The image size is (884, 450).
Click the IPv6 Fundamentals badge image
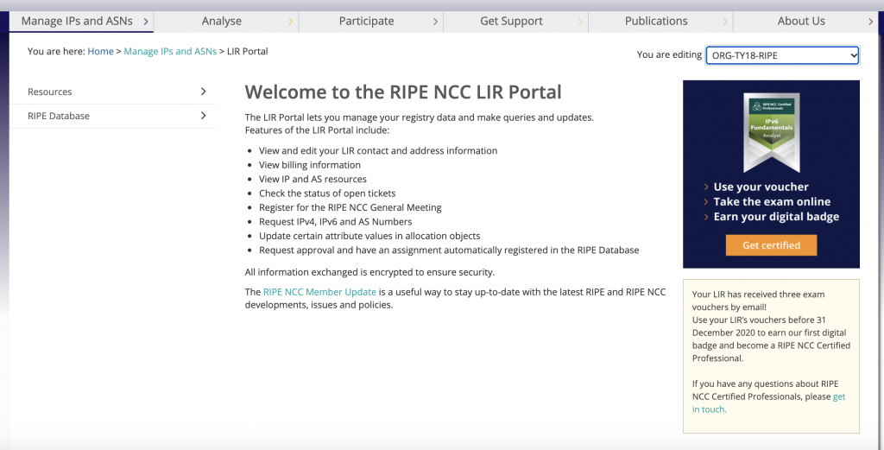tap(771, 132)
